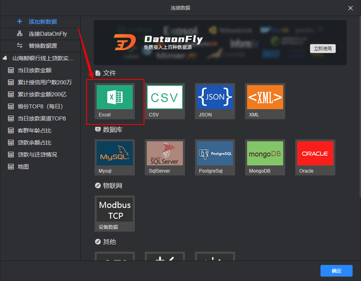Select the Excel file data source
Image resolution: width=361 pixels, height=281 pixels.
pyautogui.click(x=115, y=101)
